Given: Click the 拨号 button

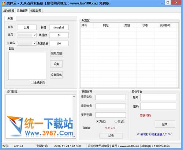Looking at the screenshot, I should 111,136.
